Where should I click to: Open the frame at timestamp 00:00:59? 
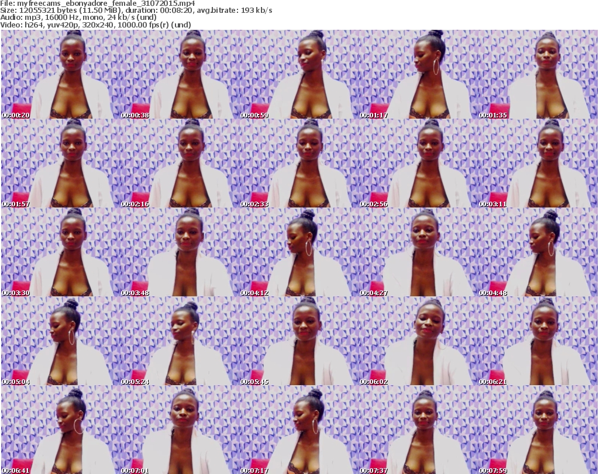[x=299, y=74]
